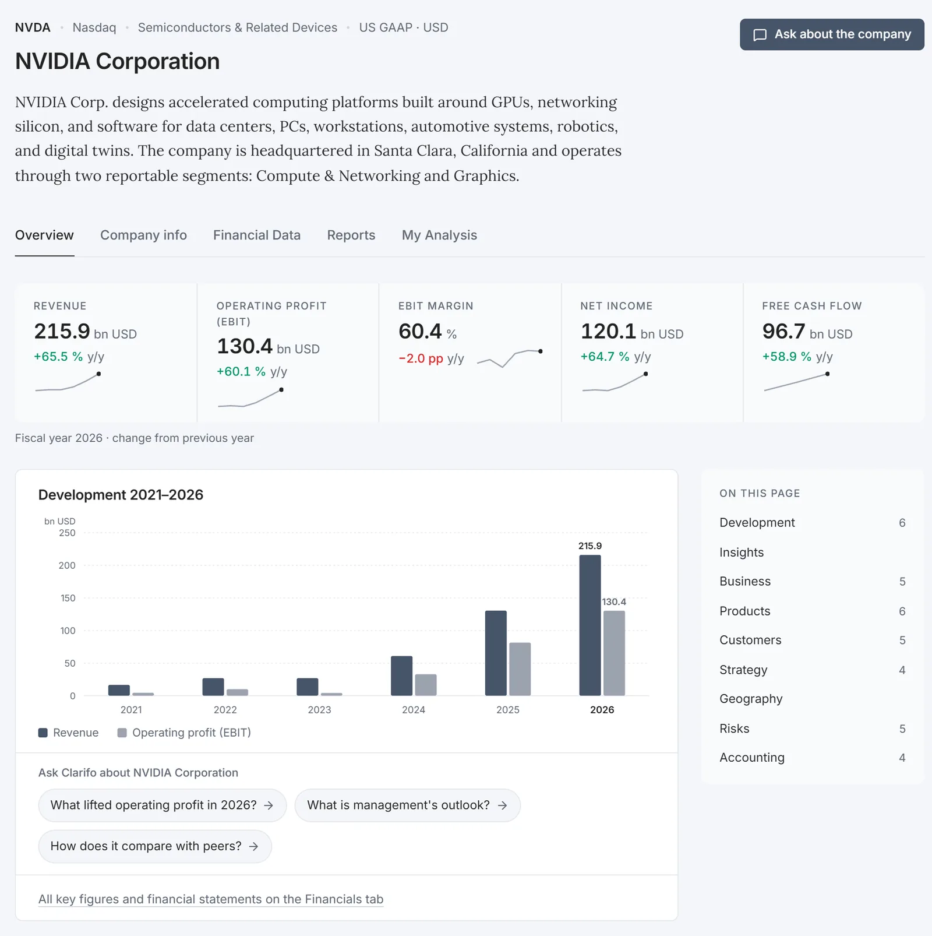Click 'Semiconductors & Related Devices' industry text
The image size is (932, 936).
(238, 28)
